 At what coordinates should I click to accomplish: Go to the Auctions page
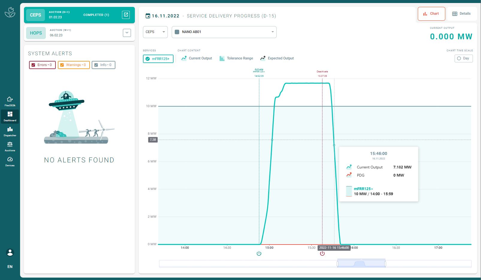[10, 146]
